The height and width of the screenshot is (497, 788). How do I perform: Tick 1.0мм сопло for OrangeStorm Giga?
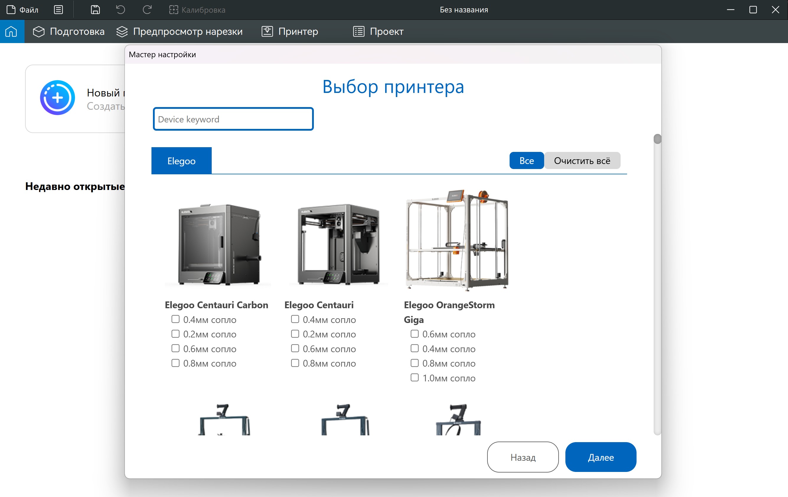pos(414,378)
